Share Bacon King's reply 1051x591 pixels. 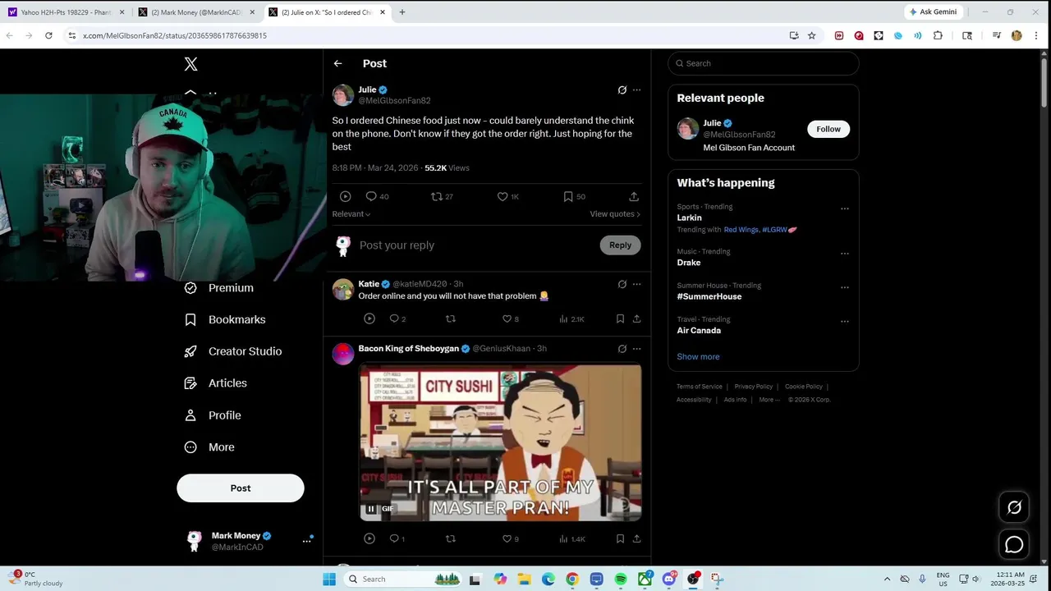coord(636,538)
